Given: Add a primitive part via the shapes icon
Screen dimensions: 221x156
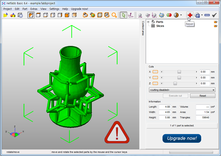Looking at the screenshot, I should [13, 15].
